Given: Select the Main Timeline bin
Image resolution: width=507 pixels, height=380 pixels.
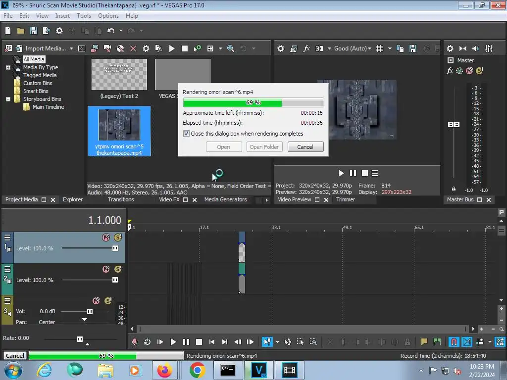Looking at the screenshot, I should [x=48, y=107].
